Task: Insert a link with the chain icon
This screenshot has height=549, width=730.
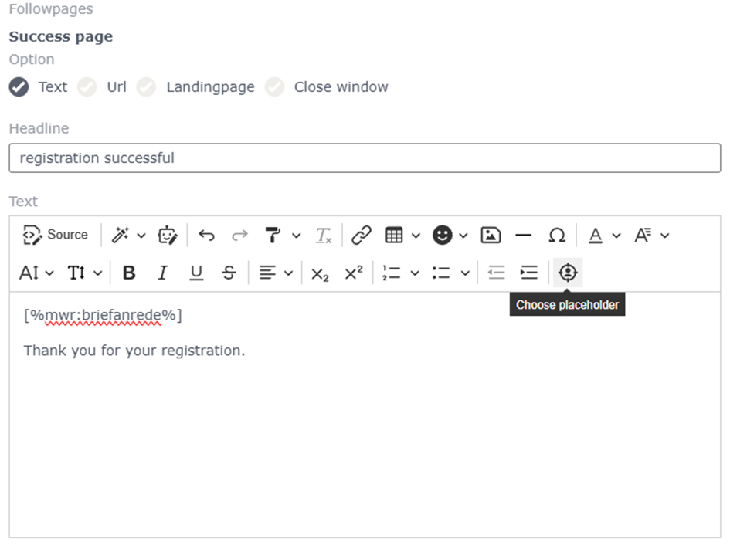Action: (362, 235)
